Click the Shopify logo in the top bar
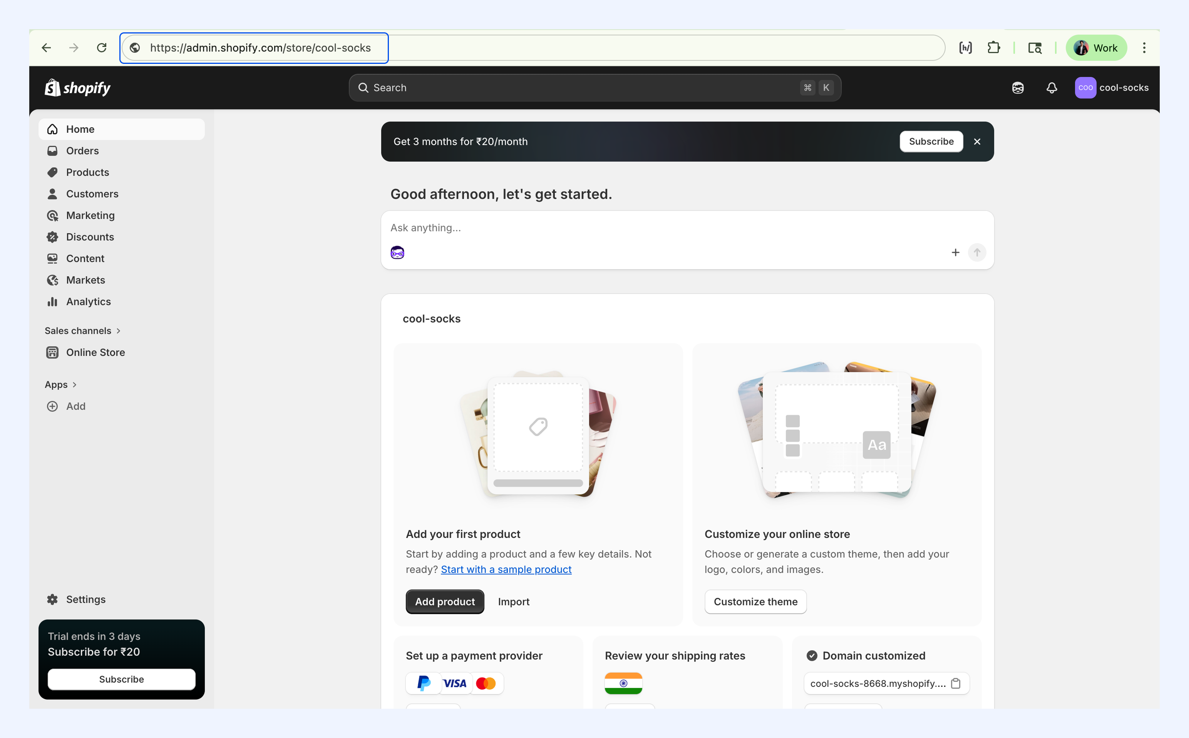The image size is (1189, 738). [78, 88]
